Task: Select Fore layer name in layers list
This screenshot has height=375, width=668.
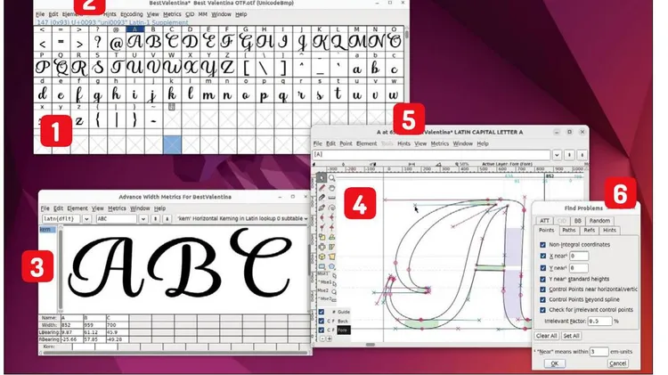Action: click(344, 330)
